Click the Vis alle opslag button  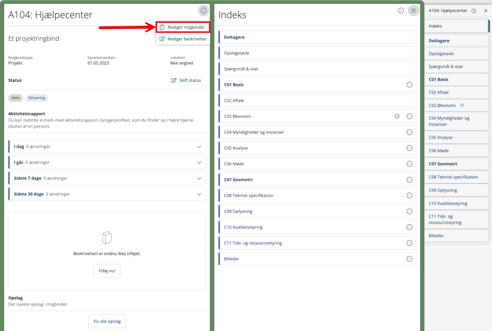107,321
